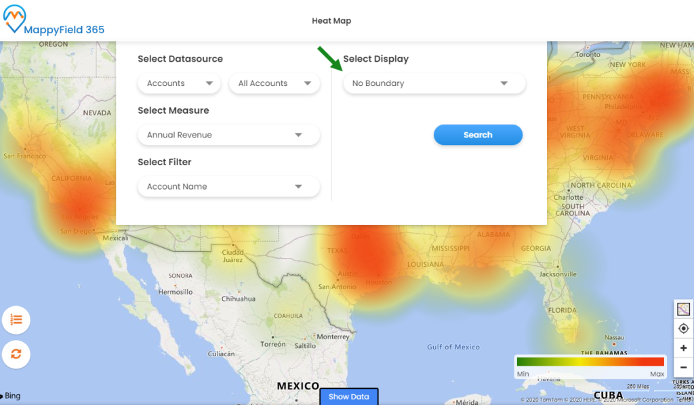Open the numbered list panel icon
Screen dimensions: 694x405
(16, 320)
